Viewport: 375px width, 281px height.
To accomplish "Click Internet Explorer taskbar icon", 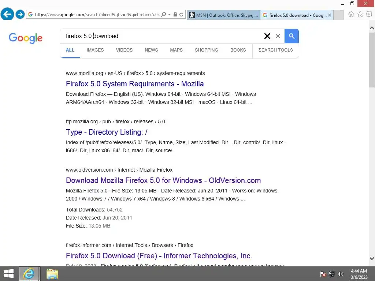I will 29,274.
